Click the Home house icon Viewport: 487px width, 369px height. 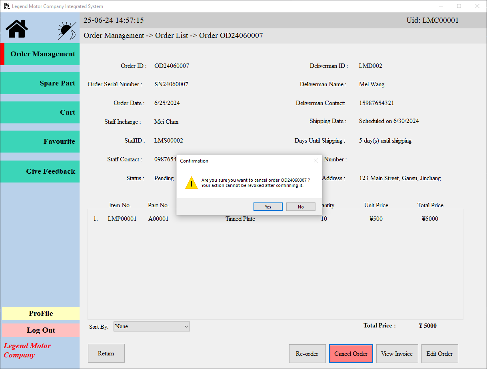tap(17, 29)
